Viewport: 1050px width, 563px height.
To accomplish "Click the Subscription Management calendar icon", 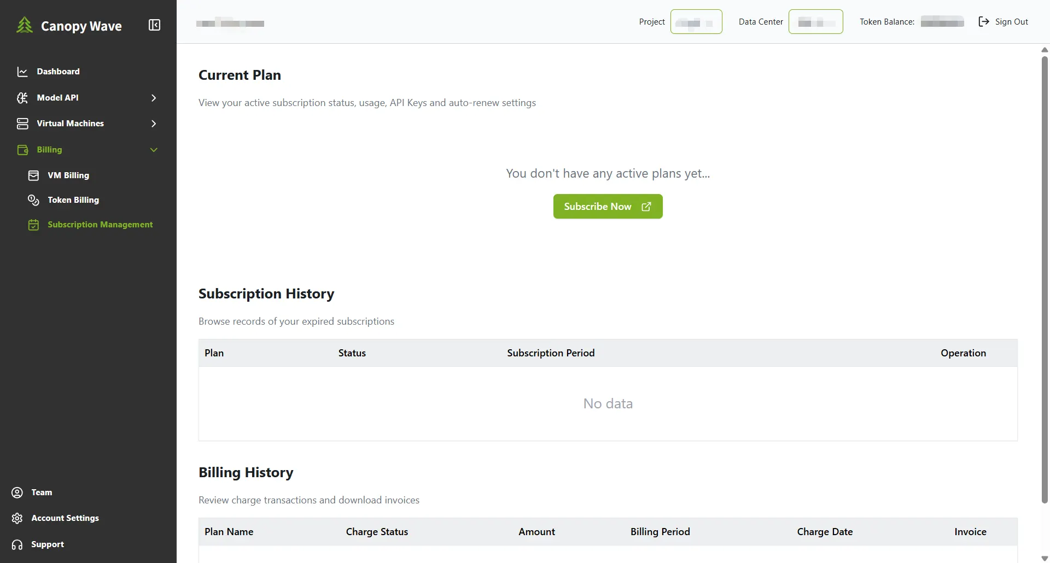I will click(x=33, y=225).
